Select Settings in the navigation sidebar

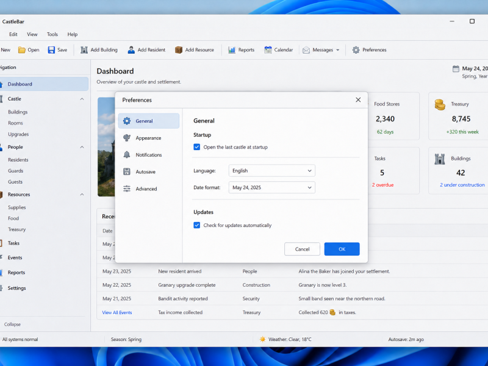coord(16,288)
